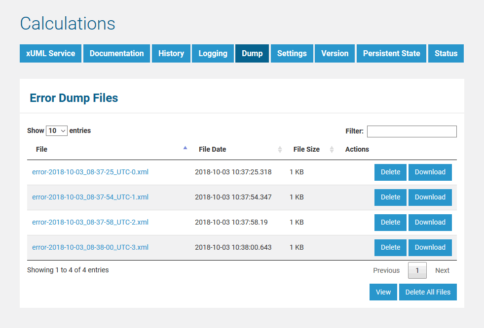Open the Show entries count dropdown
This screenshot has height=328, width=484.
[x=57, y=131]
